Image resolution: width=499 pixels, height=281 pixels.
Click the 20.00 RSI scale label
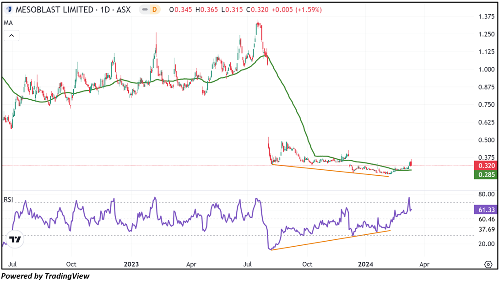point(487,244)
